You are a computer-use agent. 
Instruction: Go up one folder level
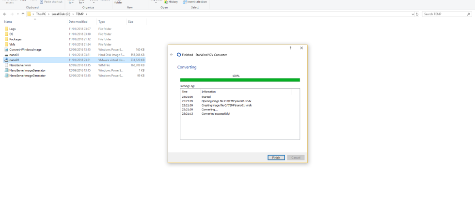[23, 14]
